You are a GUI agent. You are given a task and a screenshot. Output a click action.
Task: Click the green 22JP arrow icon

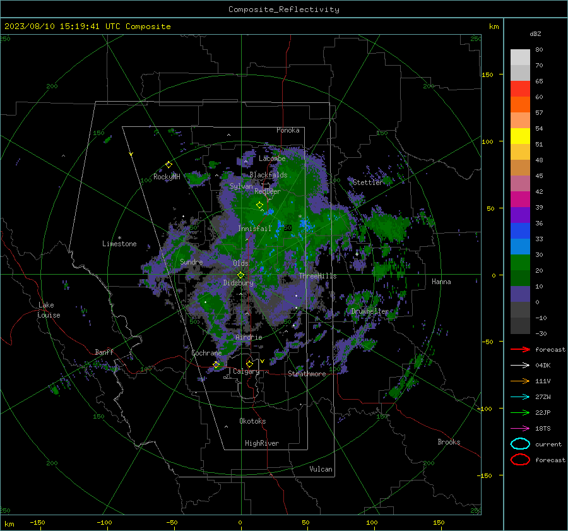[520, 412]
